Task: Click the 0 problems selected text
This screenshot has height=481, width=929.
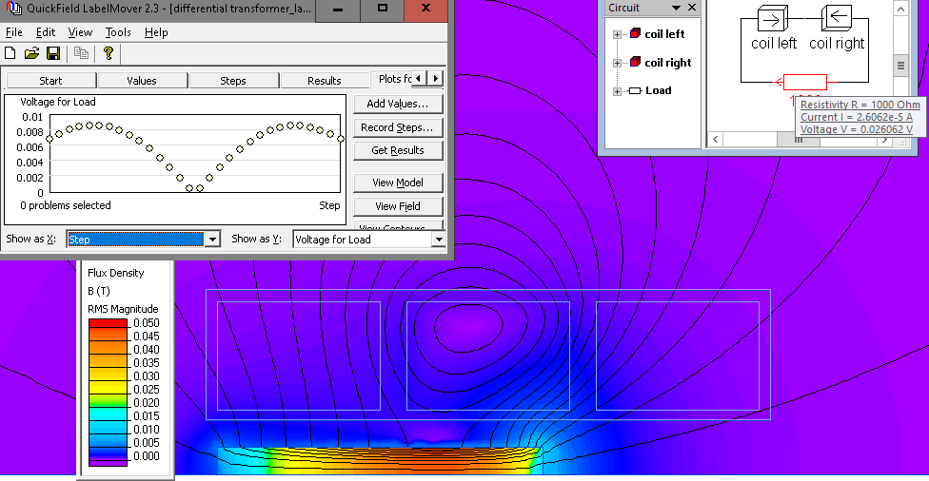Action: (x=65, y=205)
